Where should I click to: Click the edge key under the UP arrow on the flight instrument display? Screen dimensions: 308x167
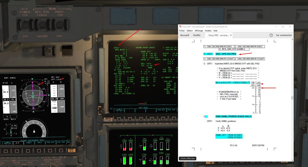click(x=6, y=151)
